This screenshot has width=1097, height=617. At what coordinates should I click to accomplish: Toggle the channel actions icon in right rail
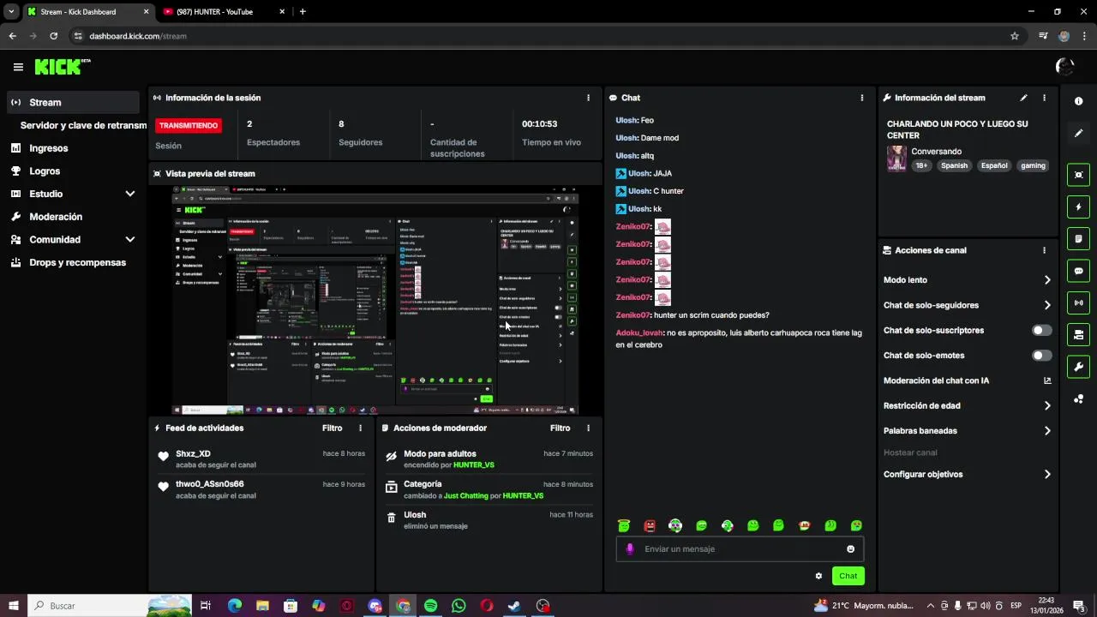click(1078, 335)
